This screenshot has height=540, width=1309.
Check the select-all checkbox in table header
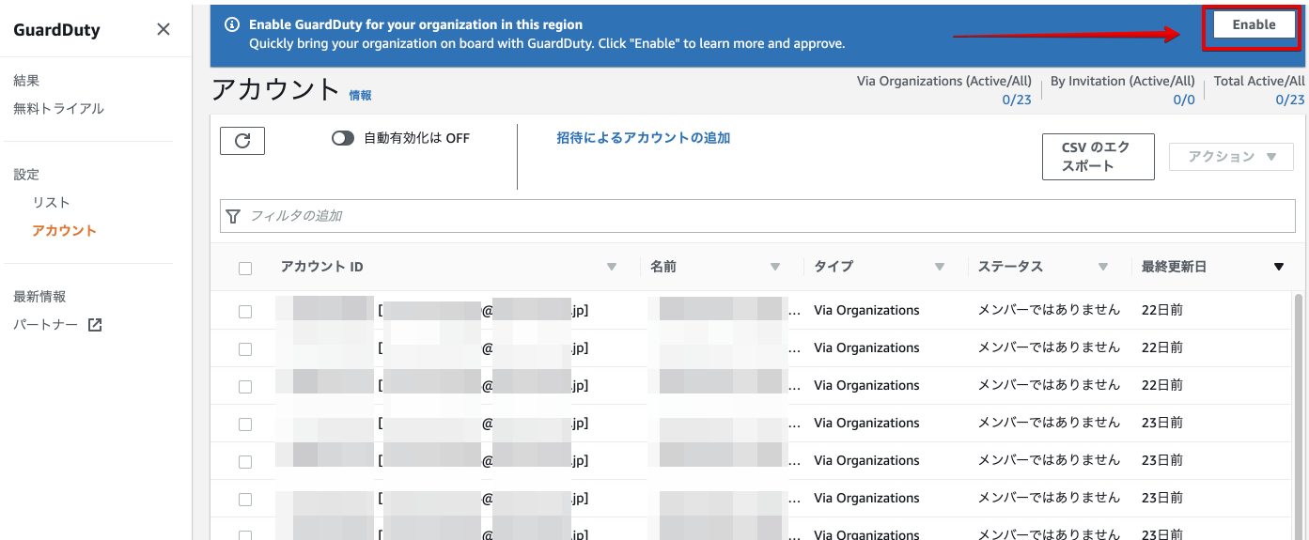point(245,268)
